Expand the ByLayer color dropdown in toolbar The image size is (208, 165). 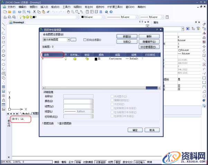pyautogui.click(x=103, y=17)
